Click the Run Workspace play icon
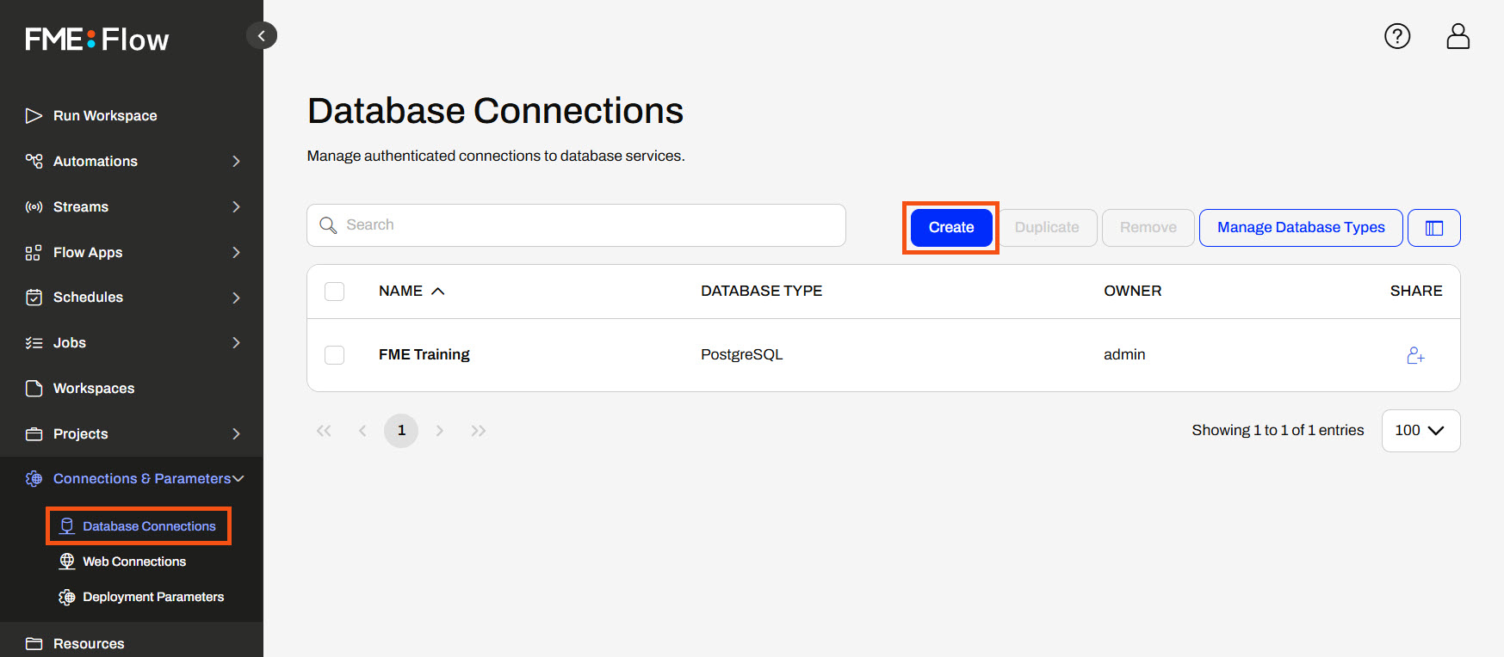 (34, 116)
